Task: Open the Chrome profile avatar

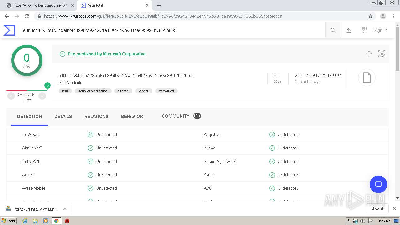Action: (383, 16)
